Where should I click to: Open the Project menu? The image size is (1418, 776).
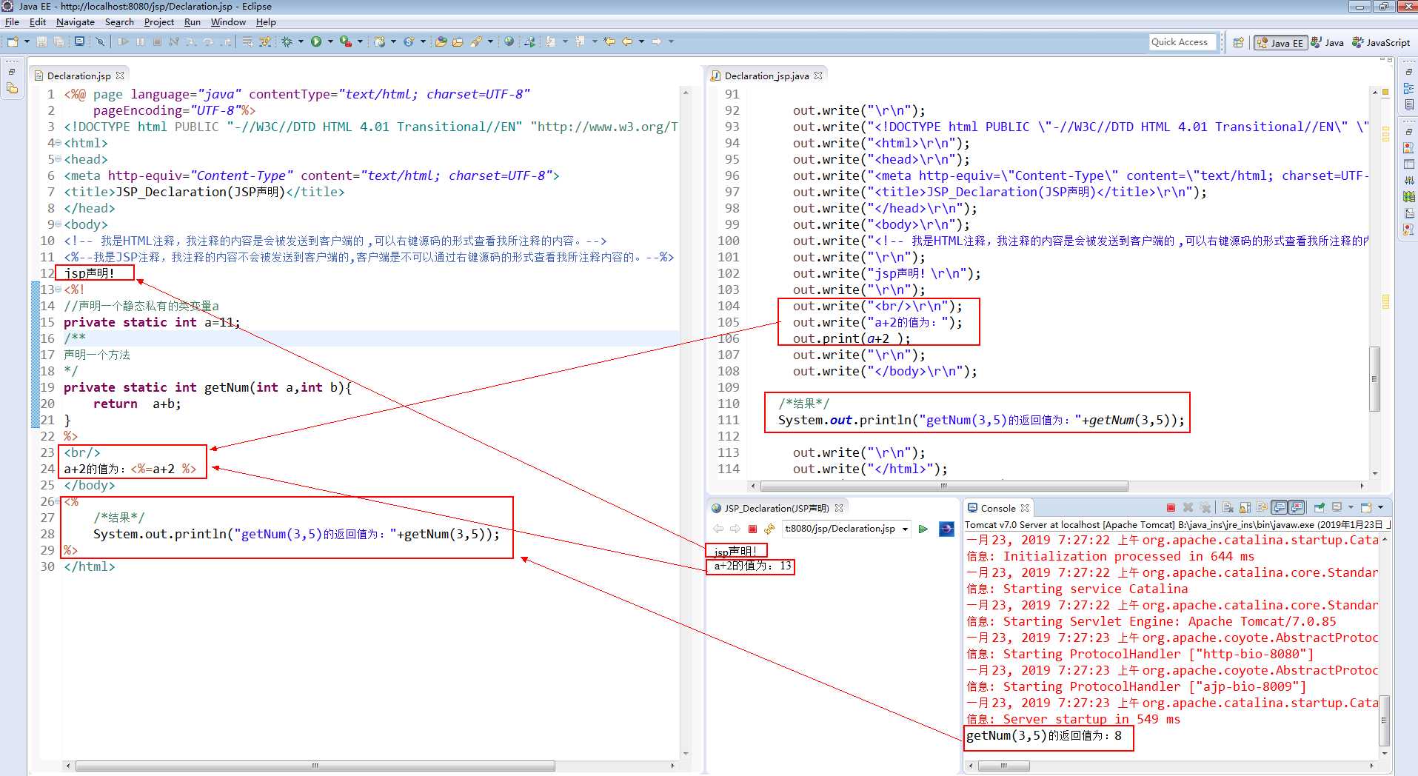click(x=159, y=22)
